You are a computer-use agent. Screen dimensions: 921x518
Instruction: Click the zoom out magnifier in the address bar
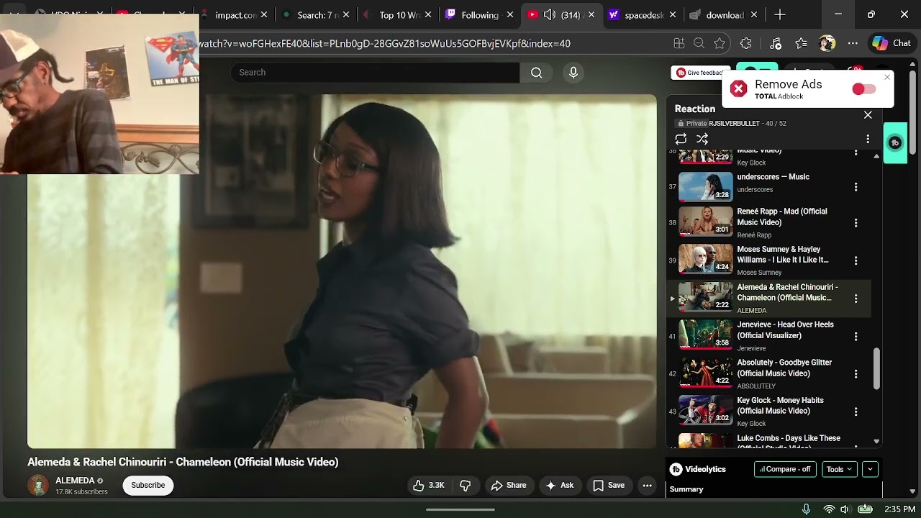[699, 43]
